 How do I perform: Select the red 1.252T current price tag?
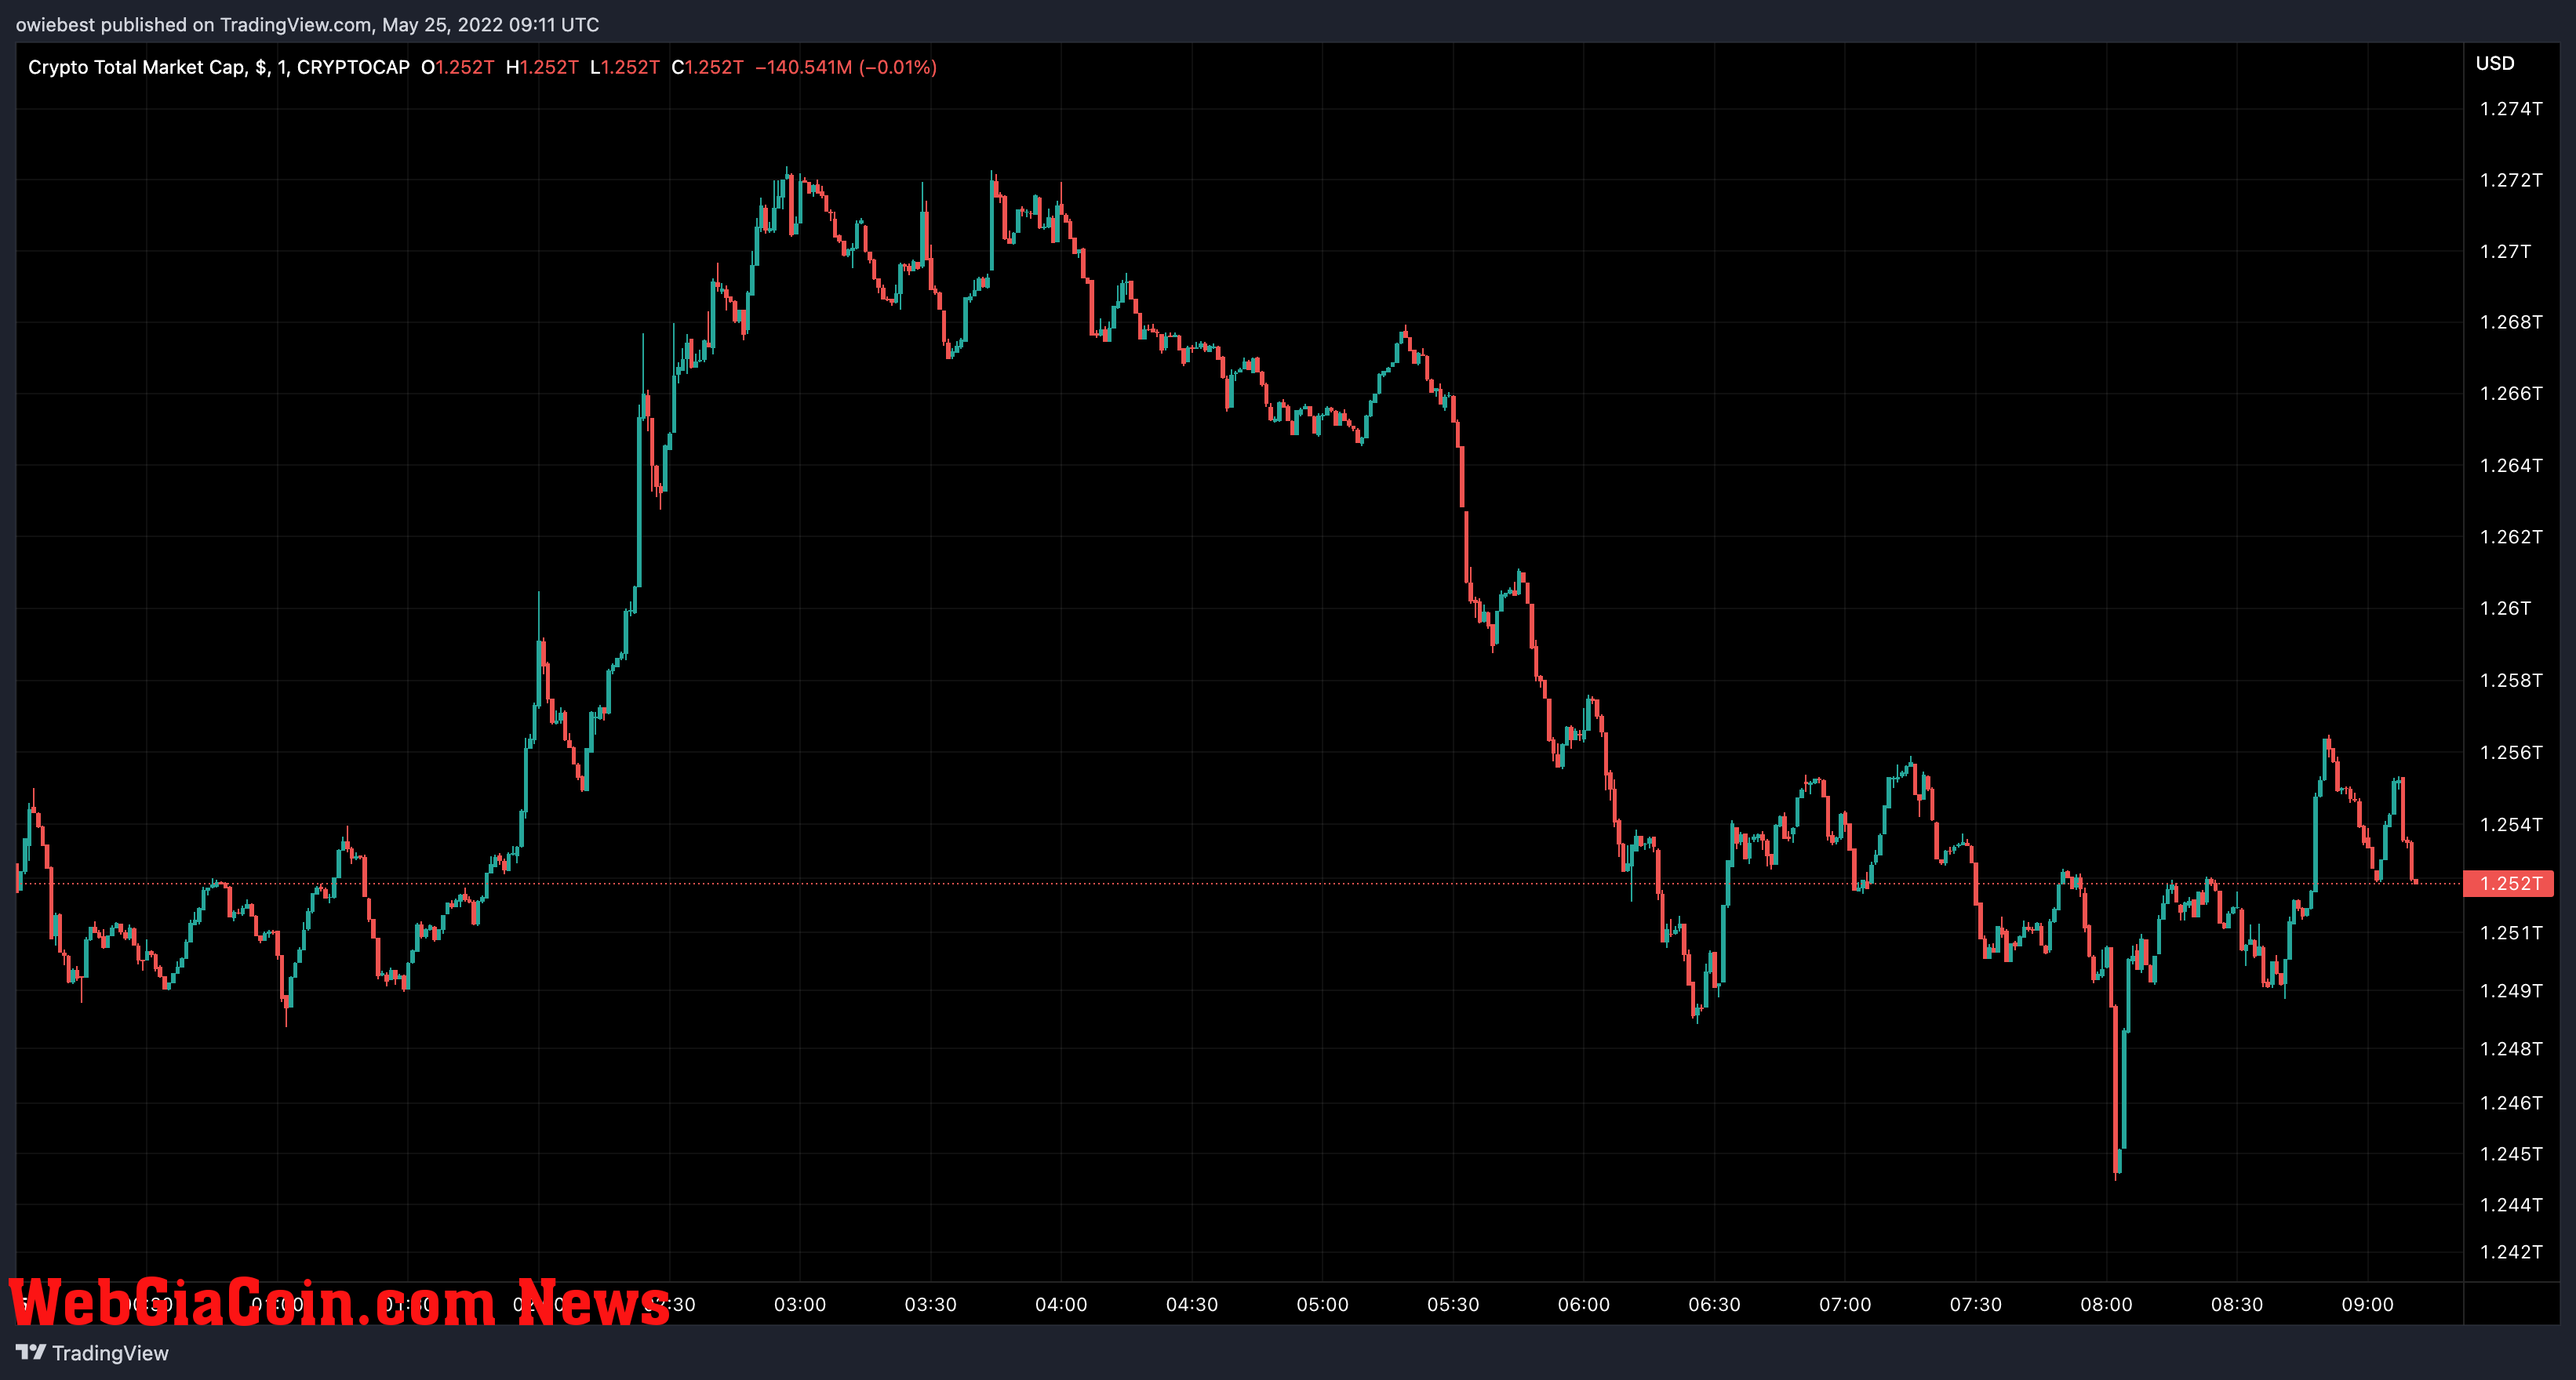click(2508, 884)
